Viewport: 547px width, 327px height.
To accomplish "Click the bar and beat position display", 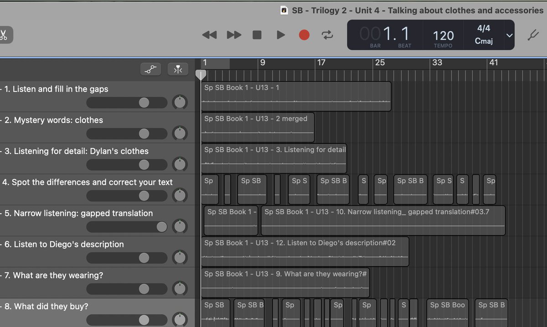I will pos(385,35).
